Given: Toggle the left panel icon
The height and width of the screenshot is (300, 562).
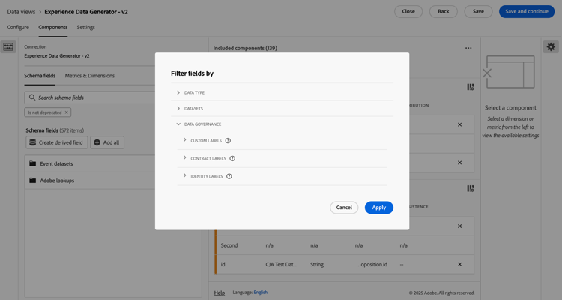Looking at the screenshot, I should click(x=8, y=47).
